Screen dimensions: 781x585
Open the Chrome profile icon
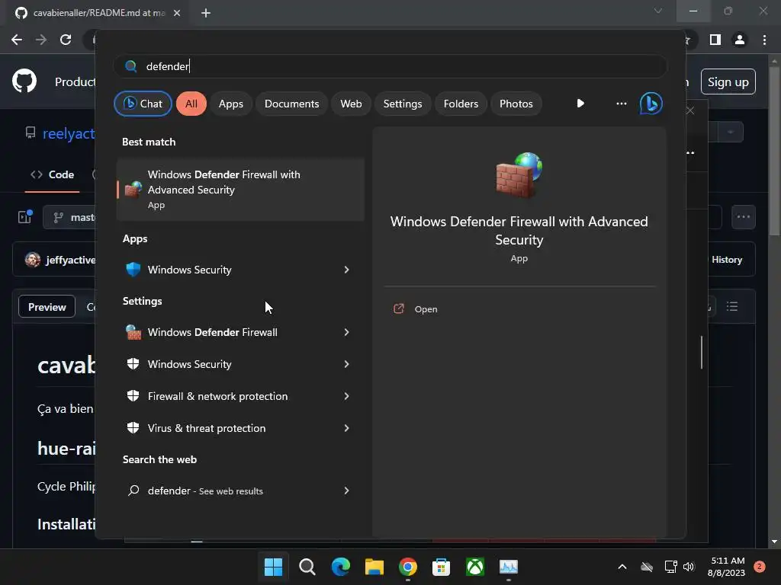coord(740,40)
